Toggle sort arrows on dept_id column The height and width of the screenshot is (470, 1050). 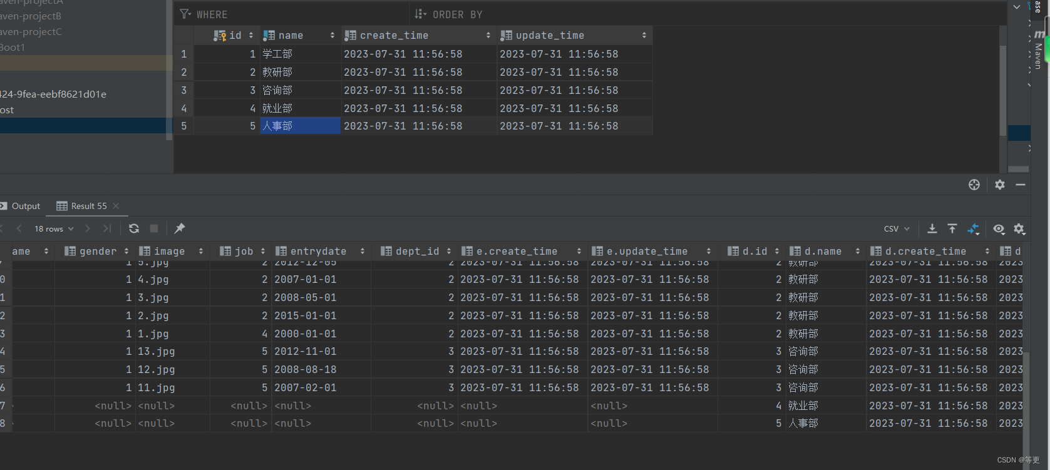(449, 251)
